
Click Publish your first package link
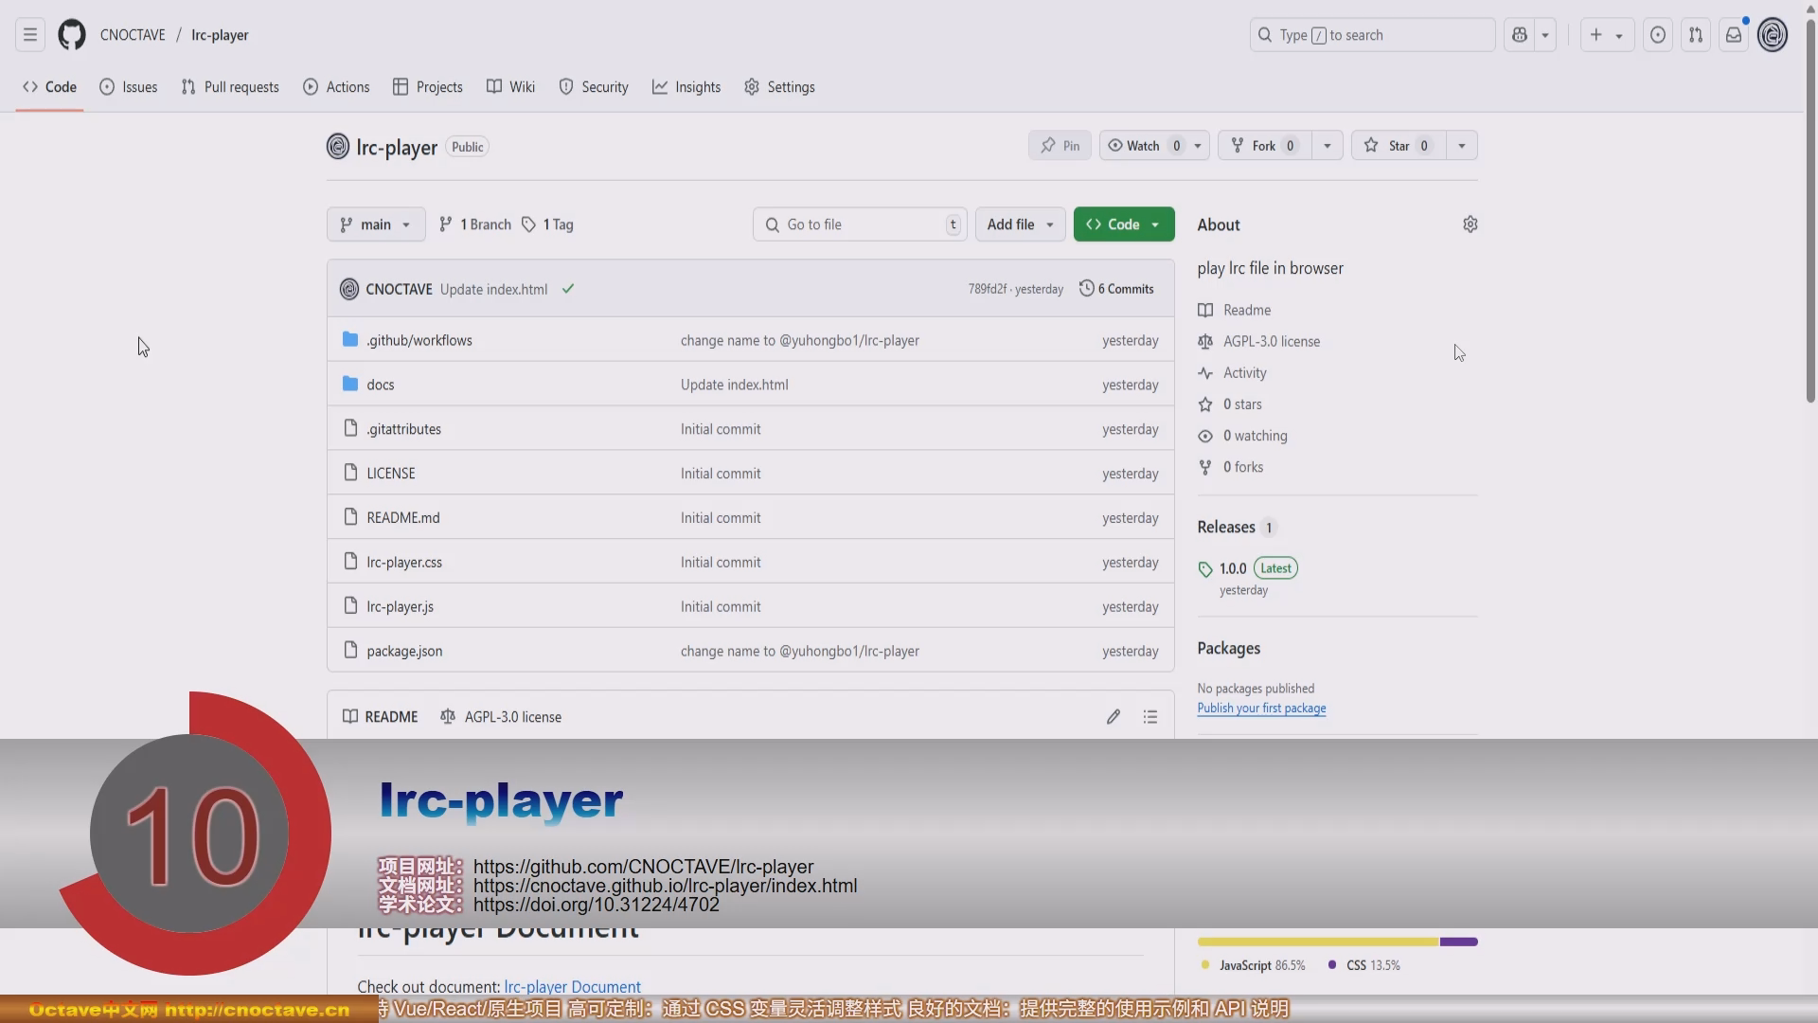coord(1261,709)
